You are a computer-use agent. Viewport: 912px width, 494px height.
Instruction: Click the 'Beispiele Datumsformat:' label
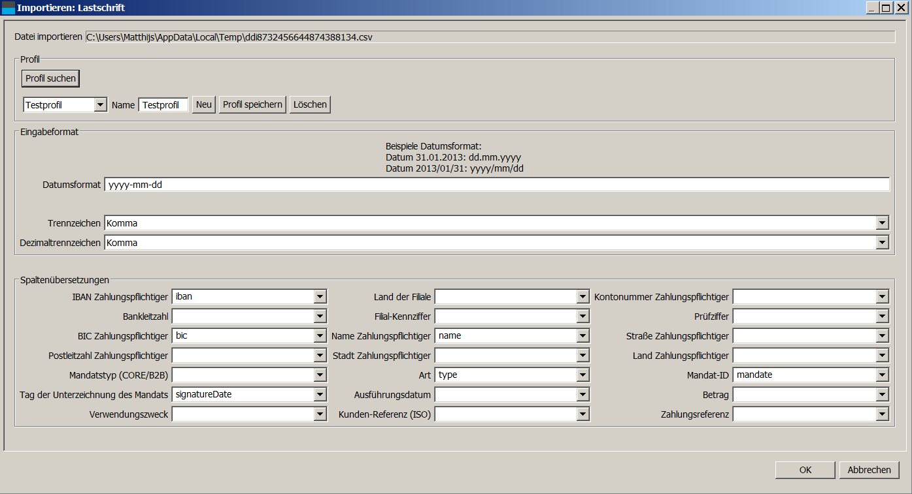tap(433, 146)
